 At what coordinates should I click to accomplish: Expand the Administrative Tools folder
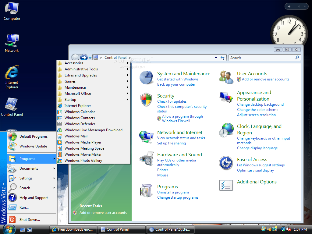tap(94, 69)
